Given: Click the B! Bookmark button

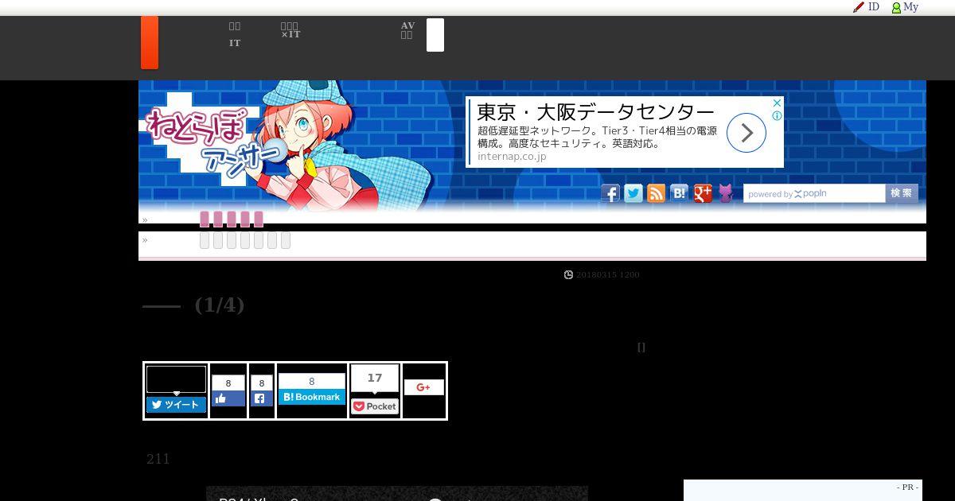Looking at the screenshot, I should point(312,397).
